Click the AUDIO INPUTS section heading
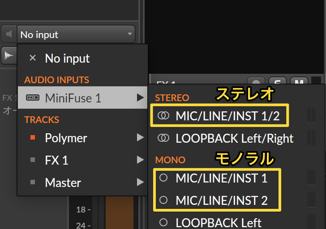This screenshot has width=326, height=229. coord(56,80)
